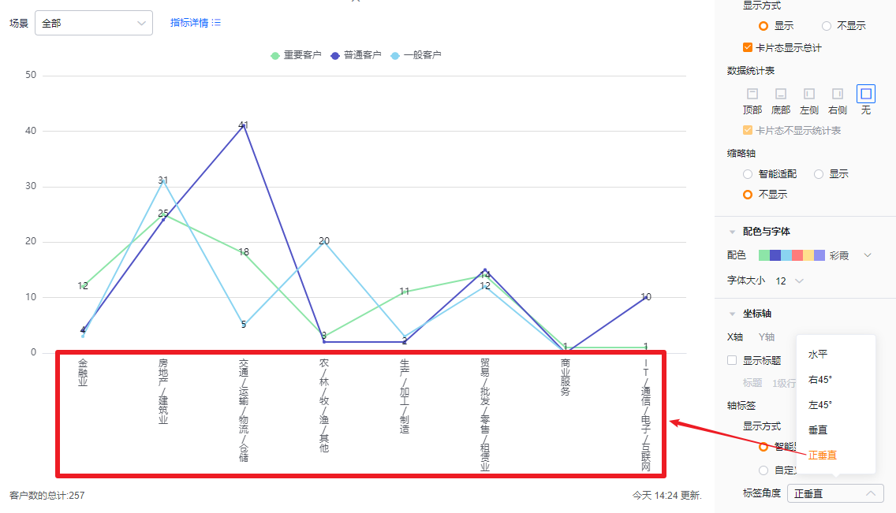Click the 今天 14:24 更新 timestamp
Screen dimensions: 896x513
pyautogui.click(x=666, y=496)
